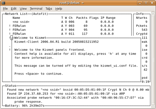Open the Terminal menu
Image resolution: width=156 pixels, height=109 pixels.
tap(36, 9)
